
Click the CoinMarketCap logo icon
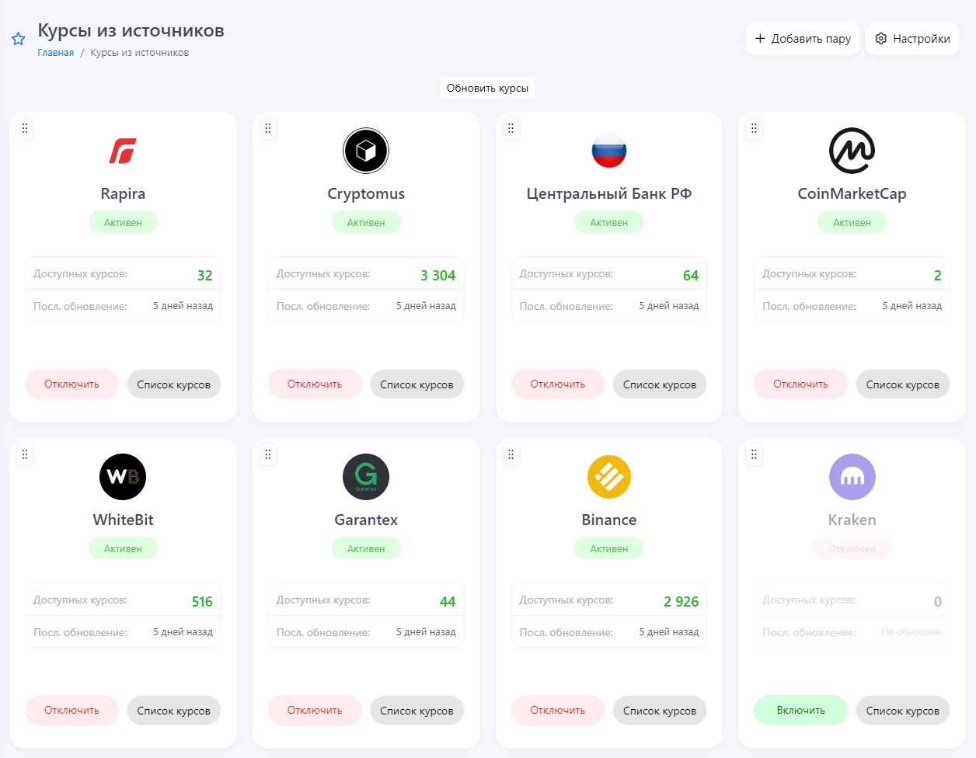[x=852, y=151]
